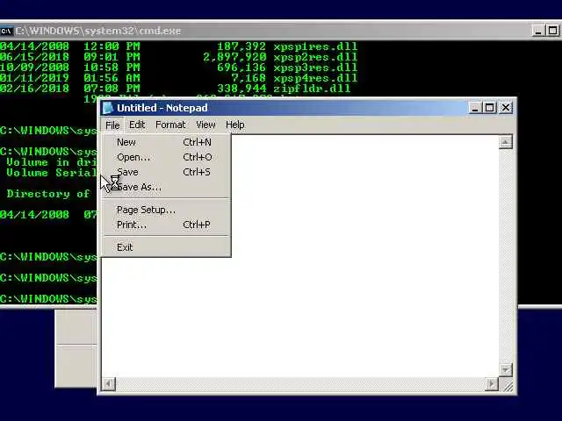Click Notepad vertical scrollbar down arrow
The width and height of the screenshot is (562, 421).
(506, 370)
